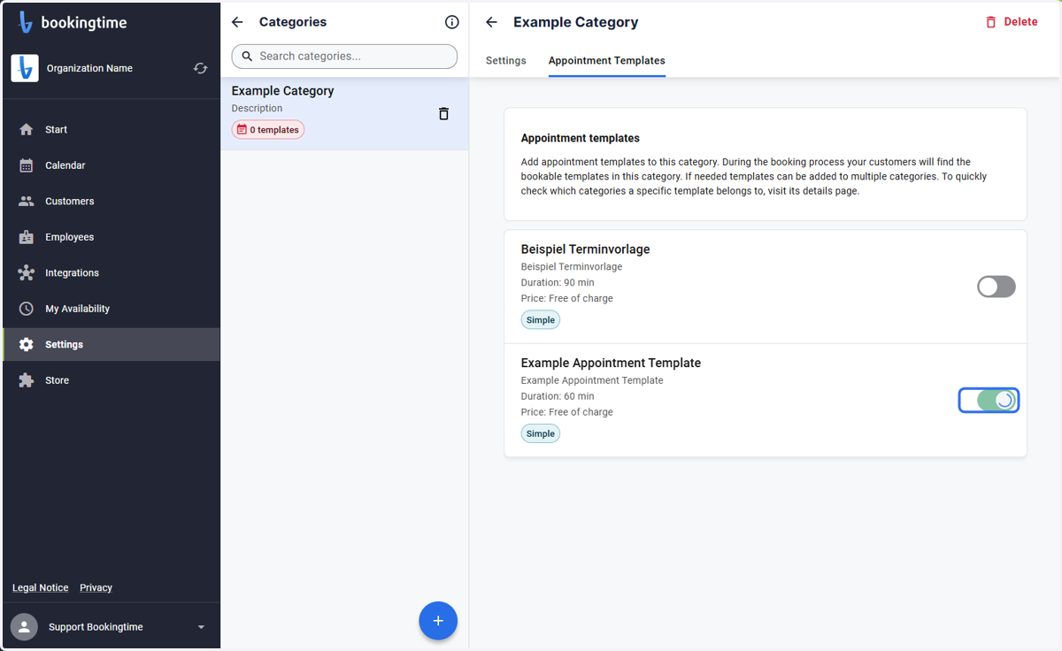Image resolution: width=1062 pixels, height=651 pixels.
Task: Click the Description text under Example Category
Action: click(258, 109)
